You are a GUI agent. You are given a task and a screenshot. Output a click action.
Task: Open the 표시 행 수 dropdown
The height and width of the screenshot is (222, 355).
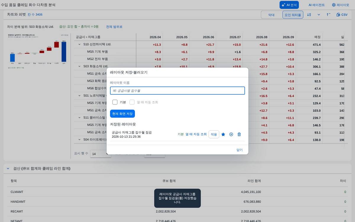tap(101, 154)
